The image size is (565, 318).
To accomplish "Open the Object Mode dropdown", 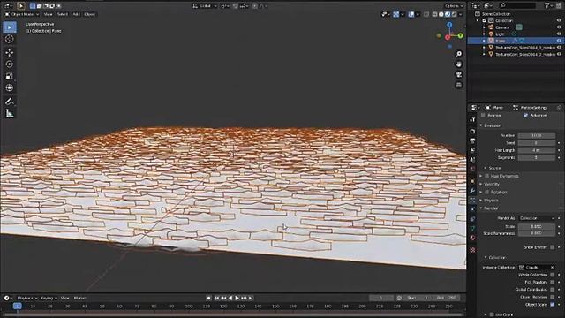I will (21, 14).
